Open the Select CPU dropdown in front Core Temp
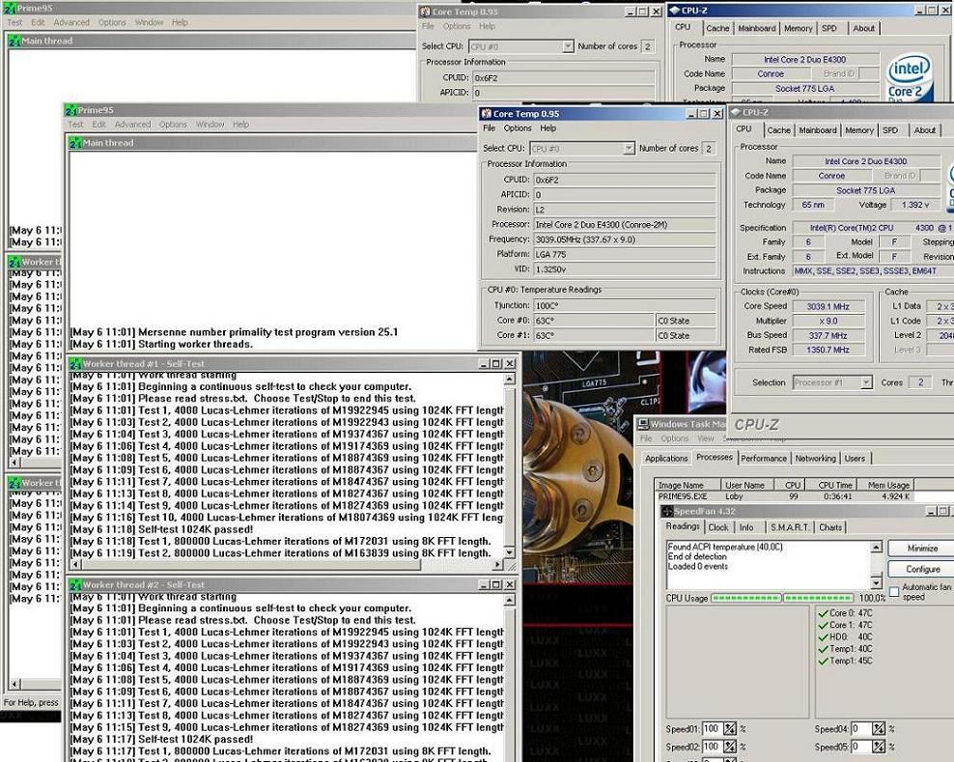This screenshot has height=762, width=954. pyautogui.click(x=629, y=149)
